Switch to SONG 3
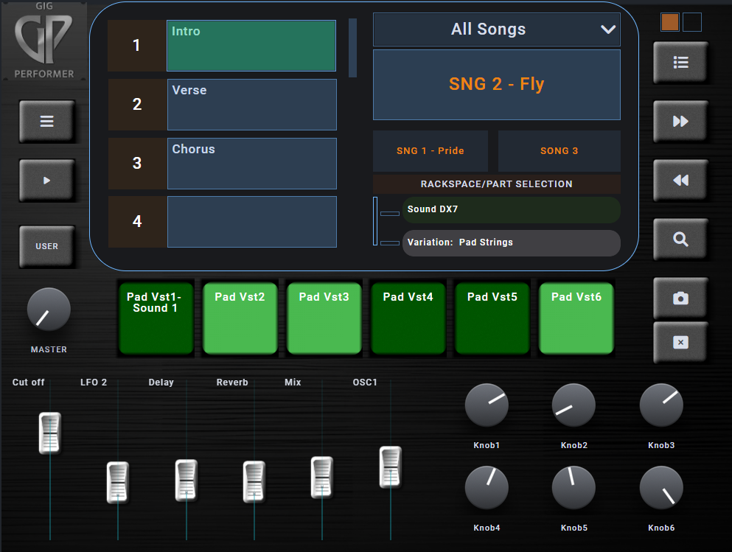 (x=559, y=150)
